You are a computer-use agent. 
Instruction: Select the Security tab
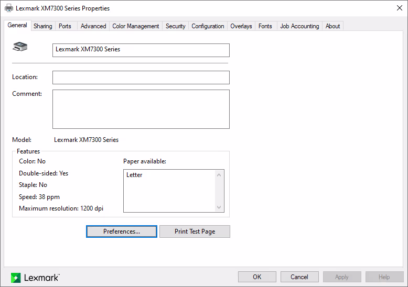[176, 26]
